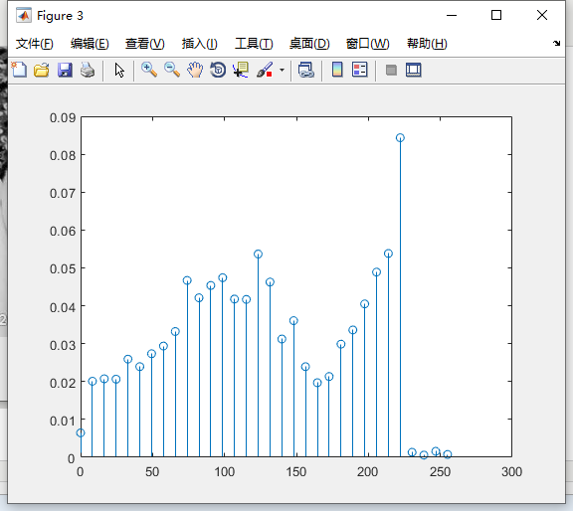Image resolution: width=573 pixels, height=511 pixels.
Task: Click the Hide Plot Tools icon
Action: (x=391, y=70)
